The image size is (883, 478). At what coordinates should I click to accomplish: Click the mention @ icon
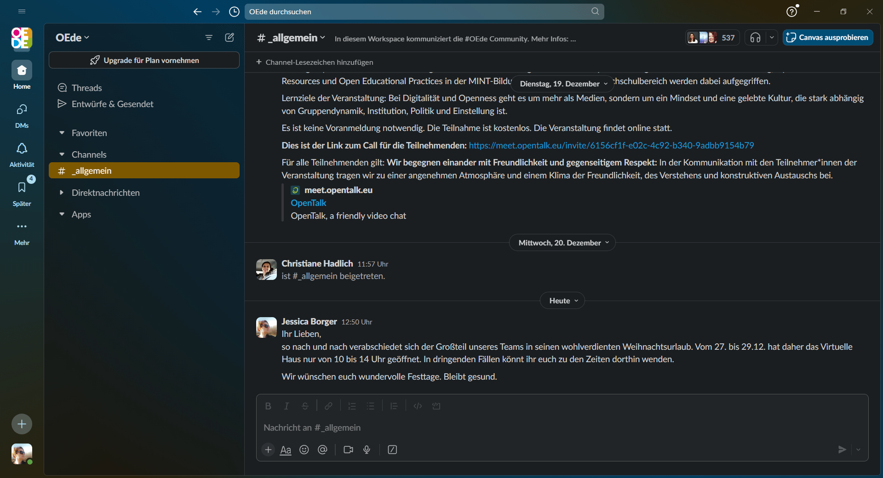322,450
